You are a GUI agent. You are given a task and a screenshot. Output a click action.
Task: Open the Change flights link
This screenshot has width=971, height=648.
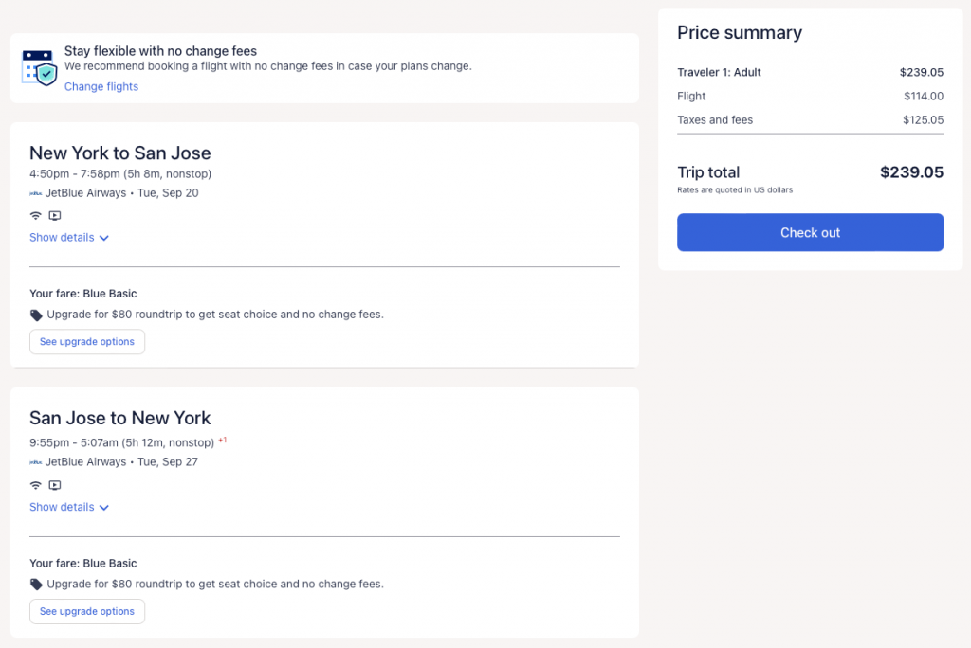(101, 87)
